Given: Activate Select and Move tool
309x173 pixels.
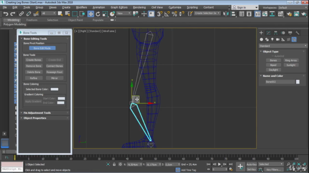Looking at the screenshot, I should click(91, 14).
